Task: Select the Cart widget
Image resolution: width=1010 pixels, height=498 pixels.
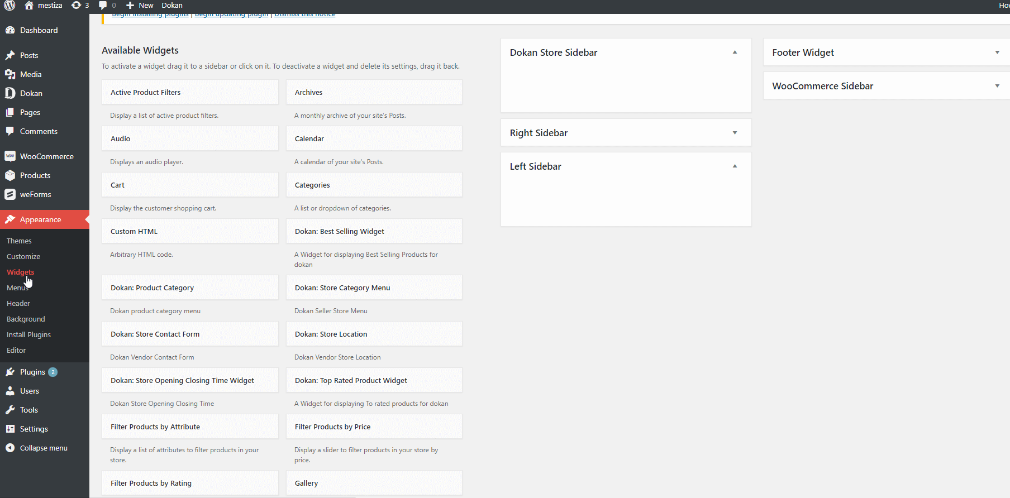Action: pyautogui.click(x=190, y=185)
